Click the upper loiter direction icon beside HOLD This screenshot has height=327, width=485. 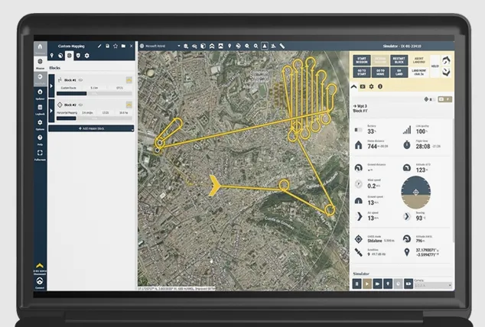pos(446,60)
